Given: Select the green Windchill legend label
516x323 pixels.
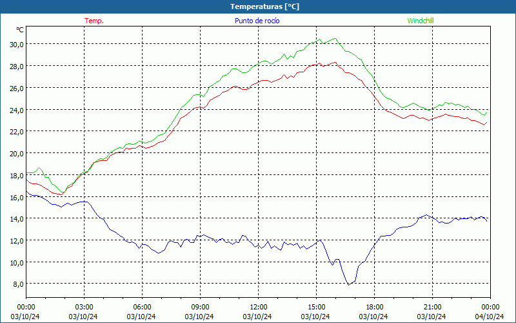Looking at the screenshot, I should coord(421,21).
